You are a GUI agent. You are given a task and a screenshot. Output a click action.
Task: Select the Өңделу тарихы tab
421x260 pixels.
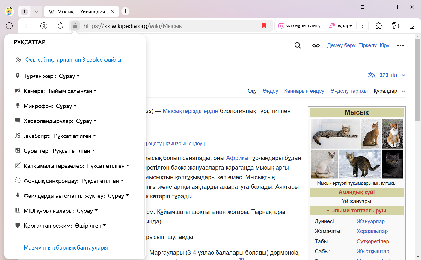(349, 91)
